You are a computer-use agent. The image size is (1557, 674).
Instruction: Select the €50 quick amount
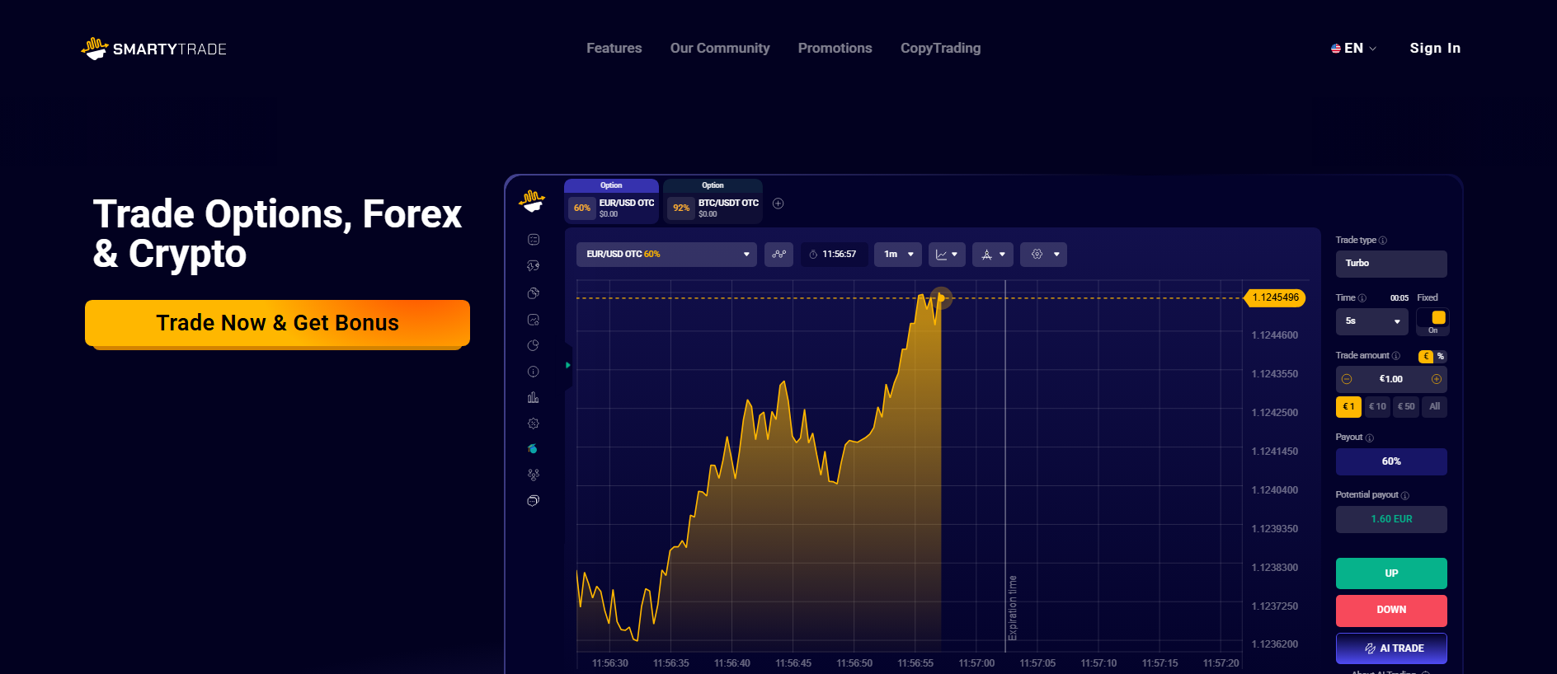pos(1406,407)
